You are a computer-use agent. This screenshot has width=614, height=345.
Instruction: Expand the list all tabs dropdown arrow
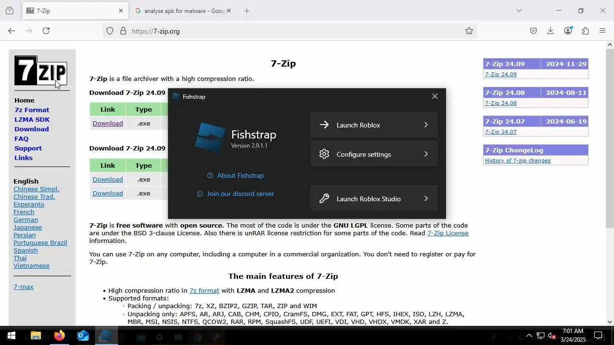coord(519,11)
